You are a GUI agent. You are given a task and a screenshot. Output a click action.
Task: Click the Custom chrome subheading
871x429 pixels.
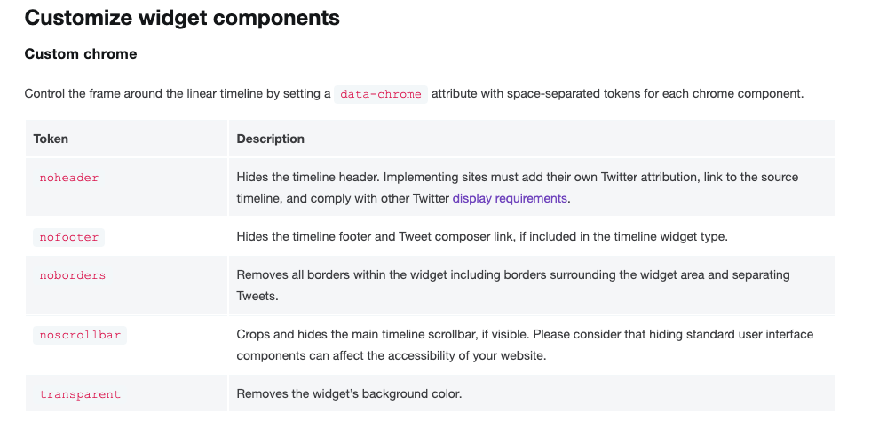81,54
